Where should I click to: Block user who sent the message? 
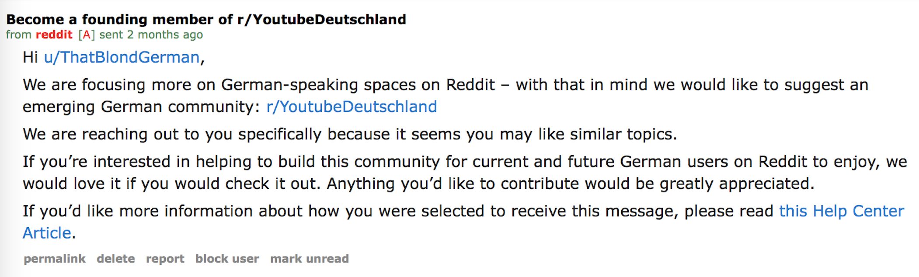coord(227,259)
